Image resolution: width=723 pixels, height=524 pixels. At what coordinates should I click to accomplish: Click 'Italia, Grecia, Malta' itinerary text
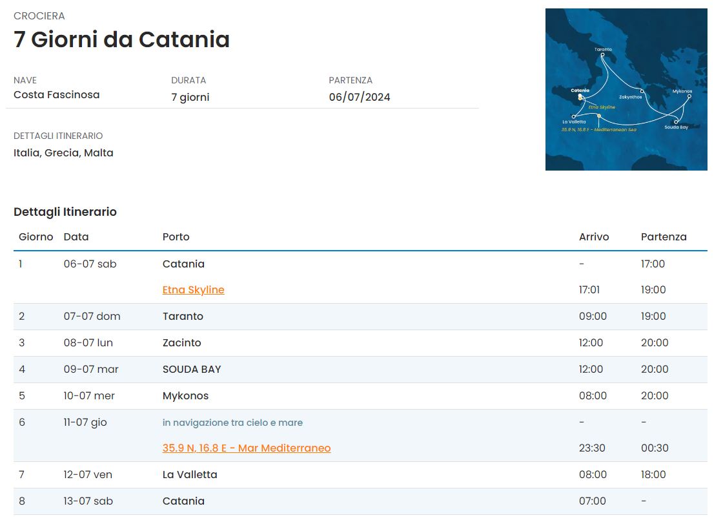click(63, 153)
